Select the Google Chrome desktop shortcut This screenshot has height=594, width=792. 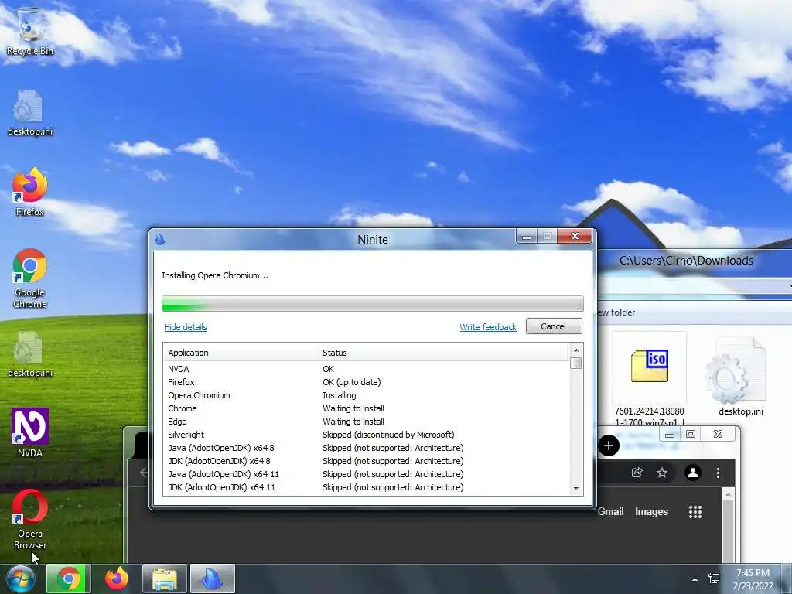tap(30, 278)
